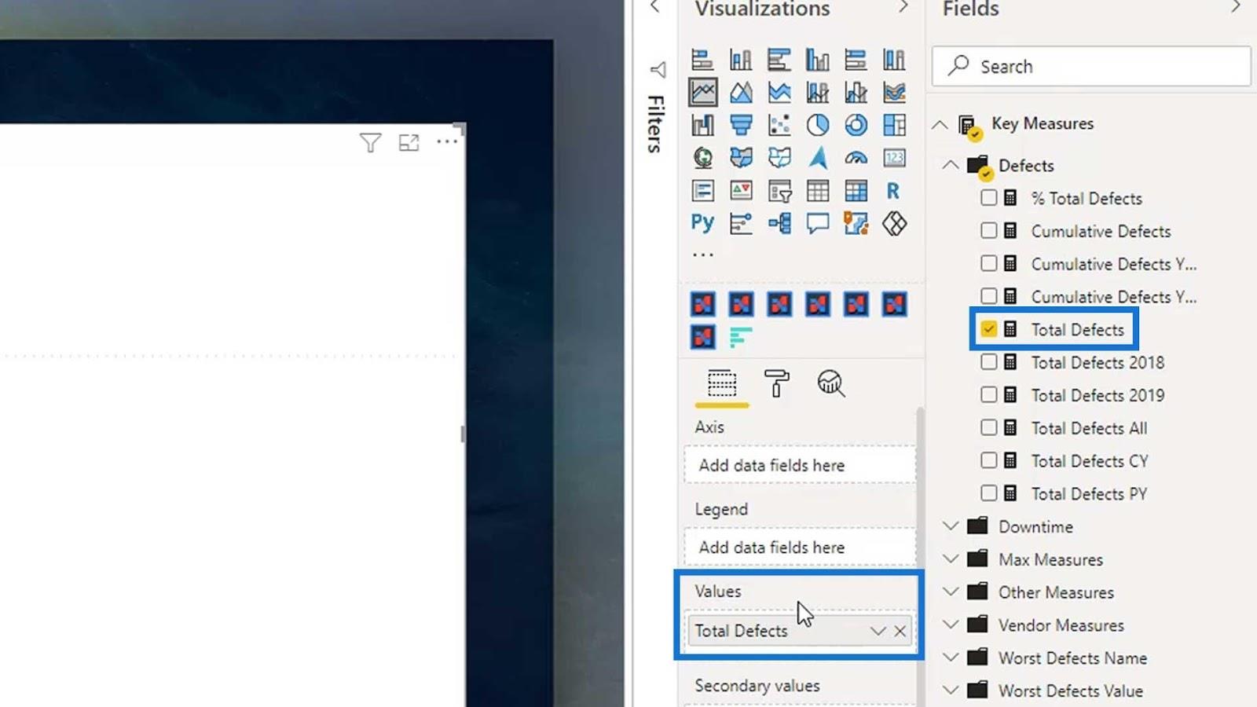The image size is (1257, 707).
Task: Open the visual's filter icon
Action: tap(370, 143)
